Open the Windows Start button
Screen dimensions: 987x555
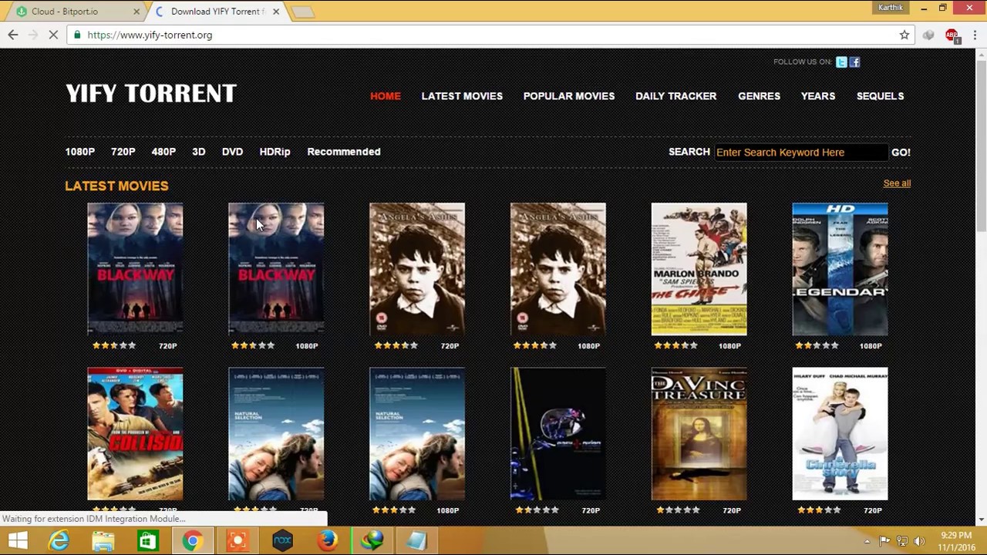[18, 541]
